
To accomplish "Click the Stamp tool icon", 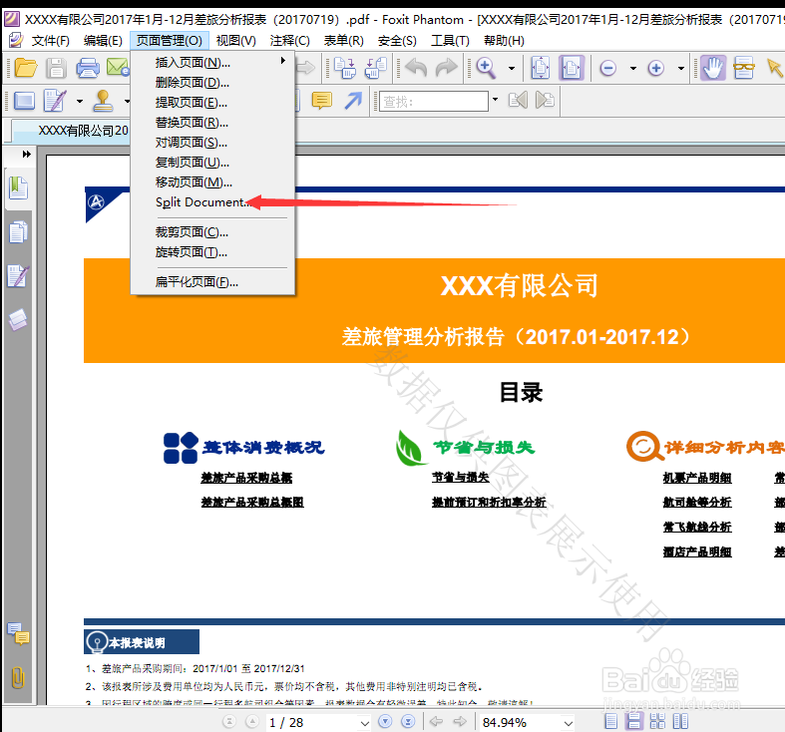I will coord(103,101).
